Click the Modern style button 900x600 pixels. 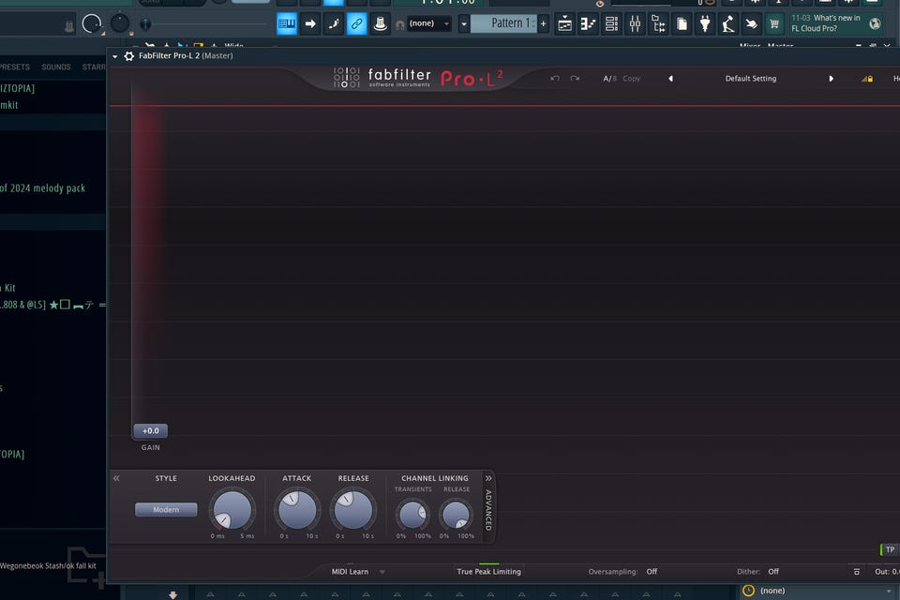point(166,509)
